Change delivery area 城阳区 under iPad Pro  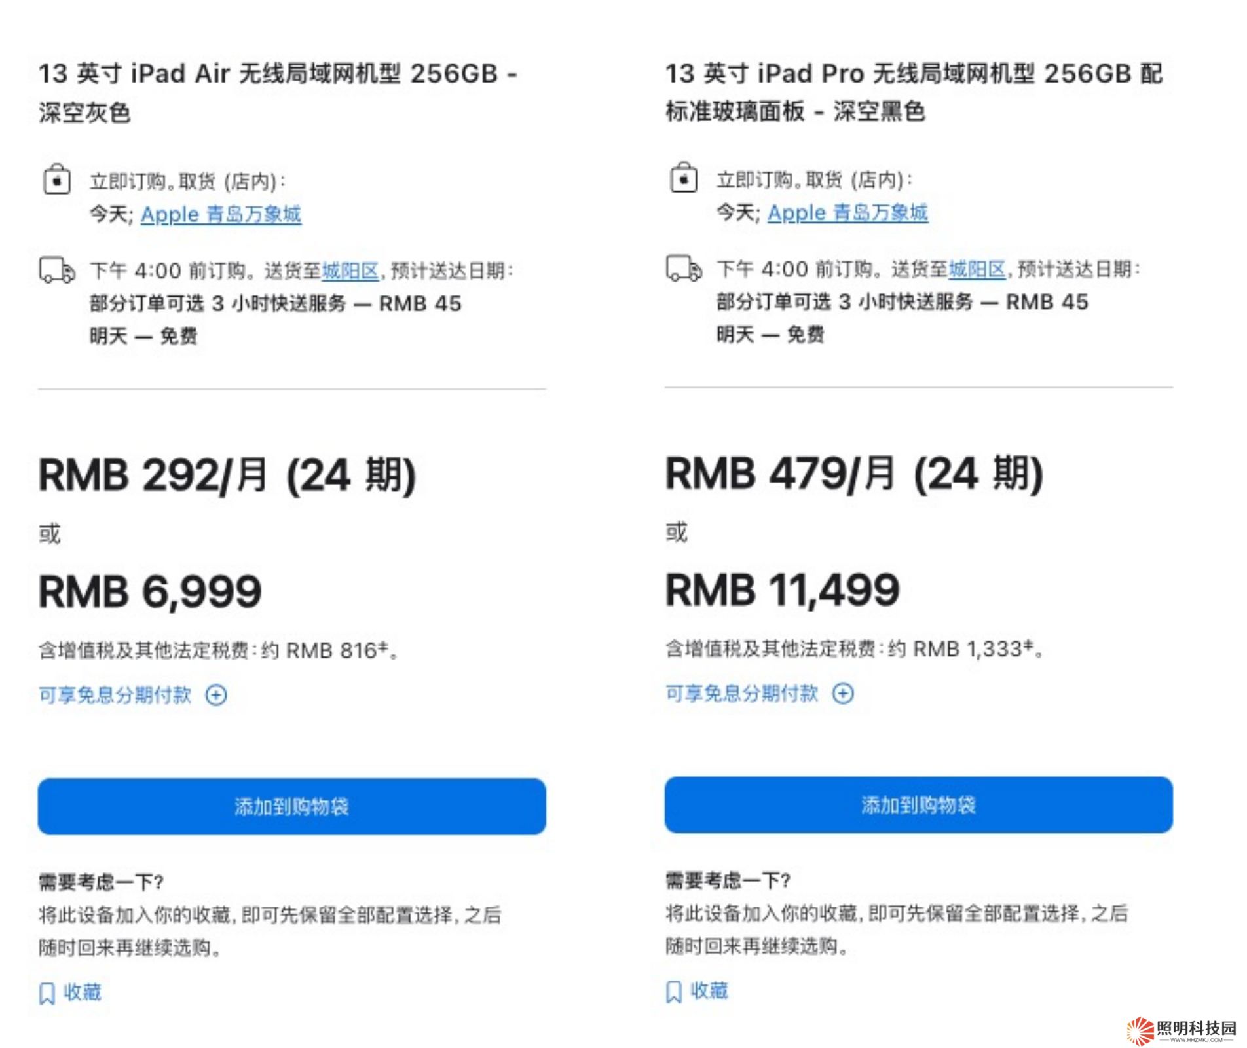click(x=977, y=269)
